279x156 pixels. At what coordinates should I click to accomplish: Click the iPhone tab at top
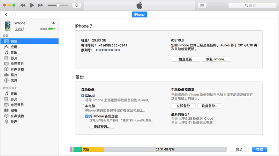(139, 14)
